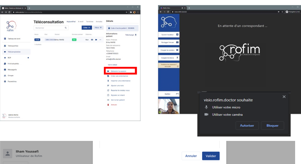
Task: Click Démarrer la session in the details panel
Action: (x=120, y=71)
